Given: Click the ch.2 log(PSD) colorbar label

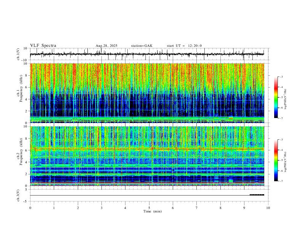Looking at the screenshot, I should pyautogui.click(x=285, y=162).
